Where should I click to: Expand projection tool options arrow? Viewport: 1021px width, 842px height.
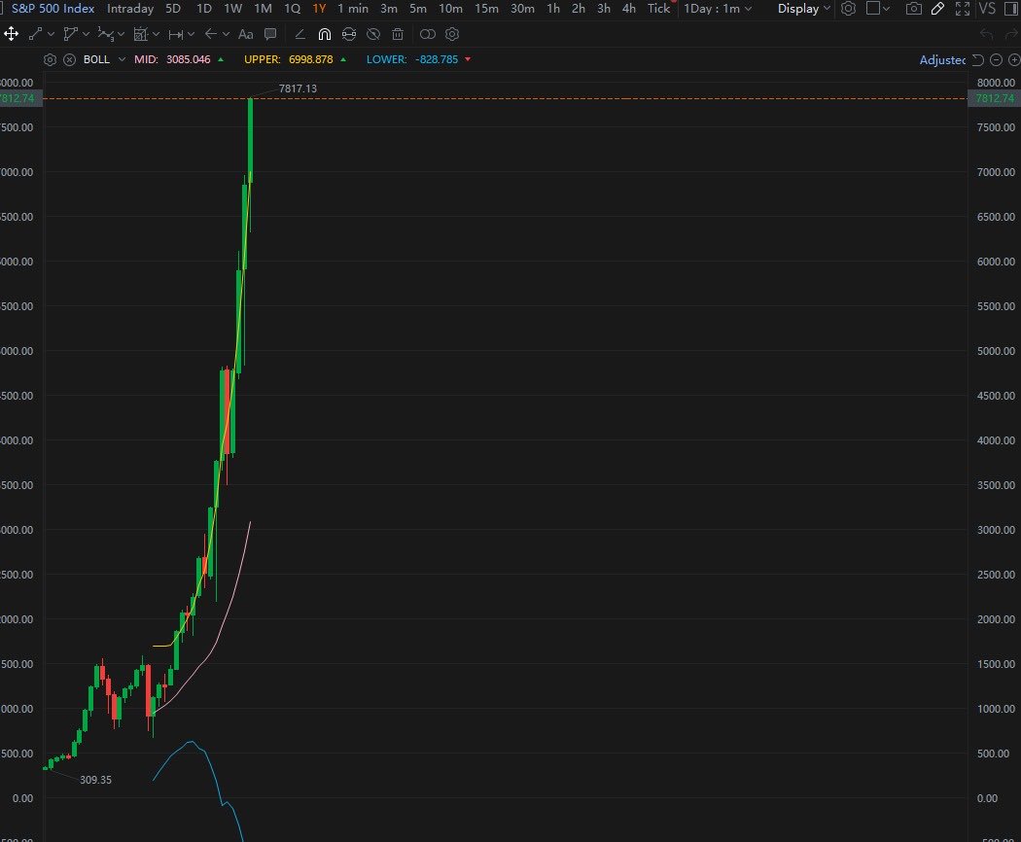click(157, 34)
